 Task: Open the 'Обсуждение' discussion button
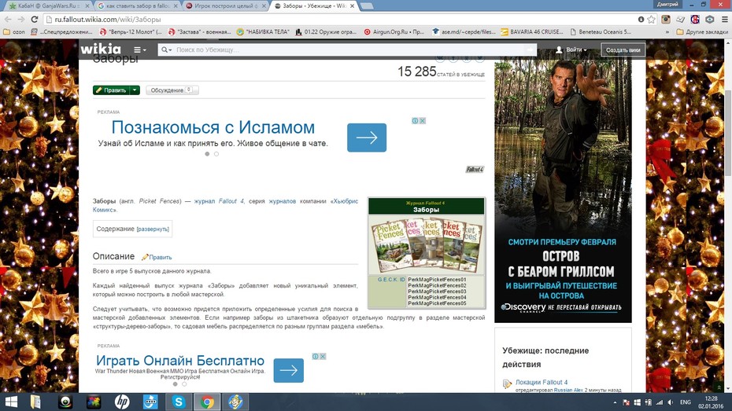tap(172, 90)
